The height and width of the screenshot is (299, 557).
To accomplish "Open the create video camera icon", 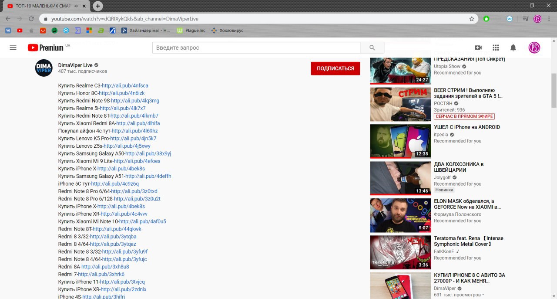I will pos(478,48).
